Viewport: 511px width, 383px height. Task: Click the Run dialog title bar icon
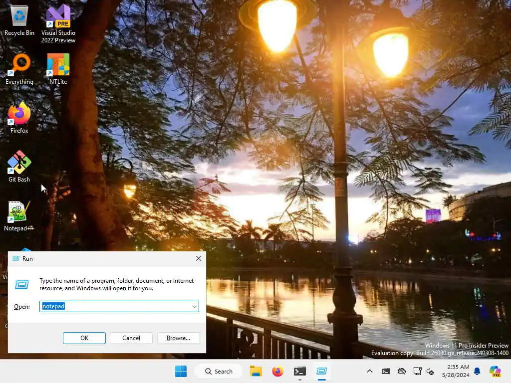pos(15,259)
